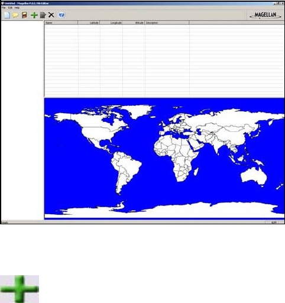Screen dimensions: 285x303
Task: Open help with the blue question icon
Action: pos(61,15)
